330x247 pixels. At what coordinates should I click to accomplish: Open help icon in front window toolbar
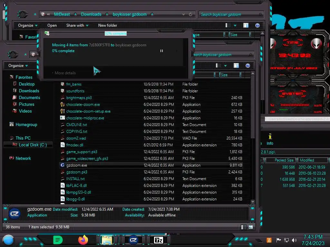click(248, 66)
